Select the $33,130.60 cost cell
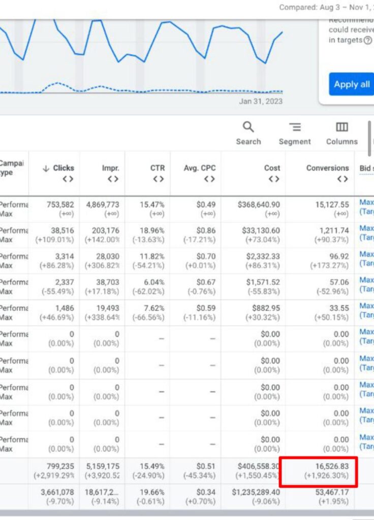Viewport: 374px width, 520px height. pos(253,235)
